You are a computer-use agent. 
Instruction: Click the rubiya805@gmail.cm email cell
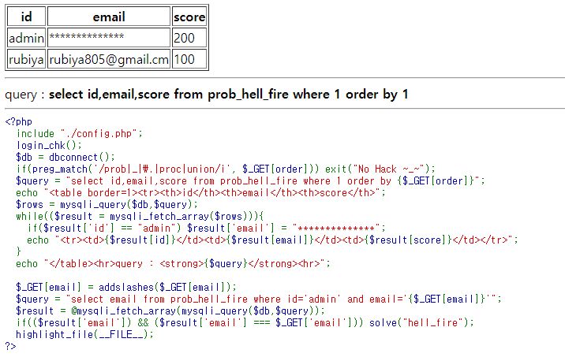click(109, 59)
